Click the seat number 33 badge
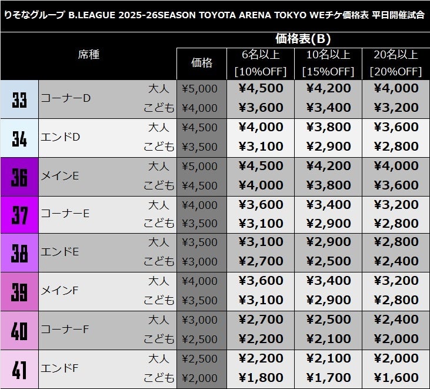430x389 pixels. pyautogui.click(x=19, y=99)
